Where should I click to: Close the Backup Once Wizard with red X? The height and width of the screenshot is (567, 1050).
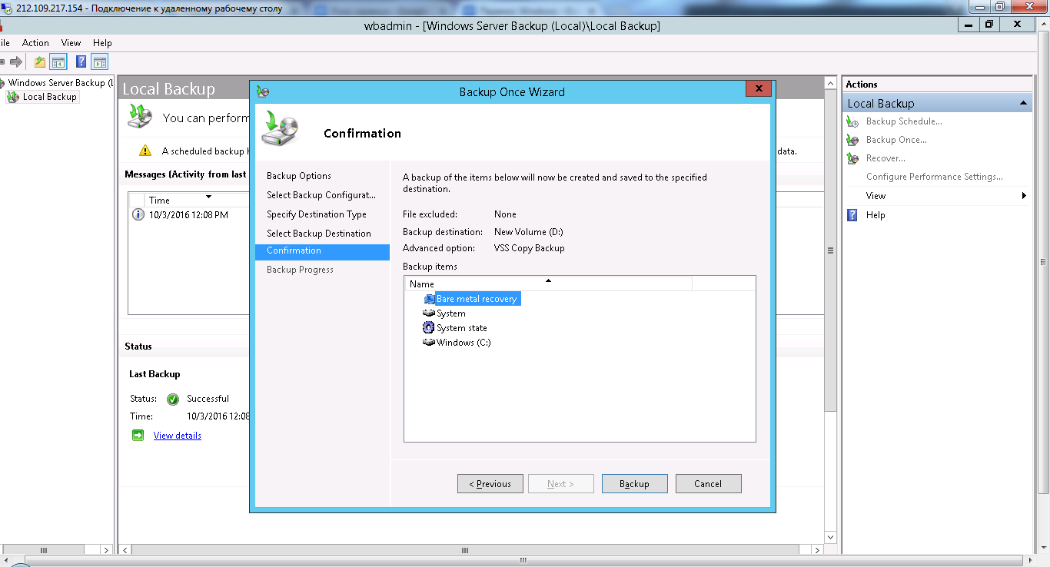click(759, 89)
